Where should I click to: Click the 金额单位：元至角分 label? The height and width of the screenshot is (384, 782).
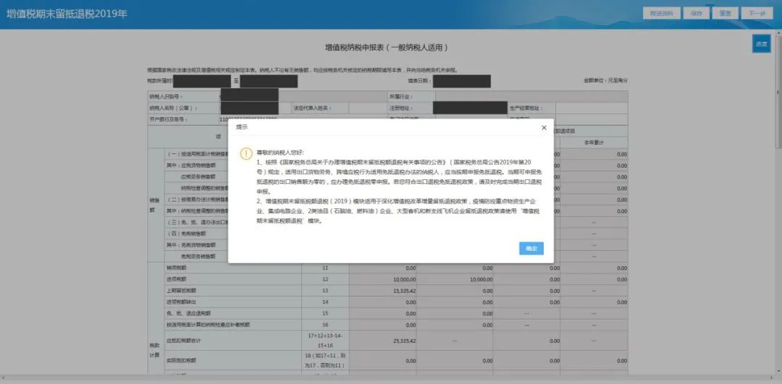(x=605, y=80)
